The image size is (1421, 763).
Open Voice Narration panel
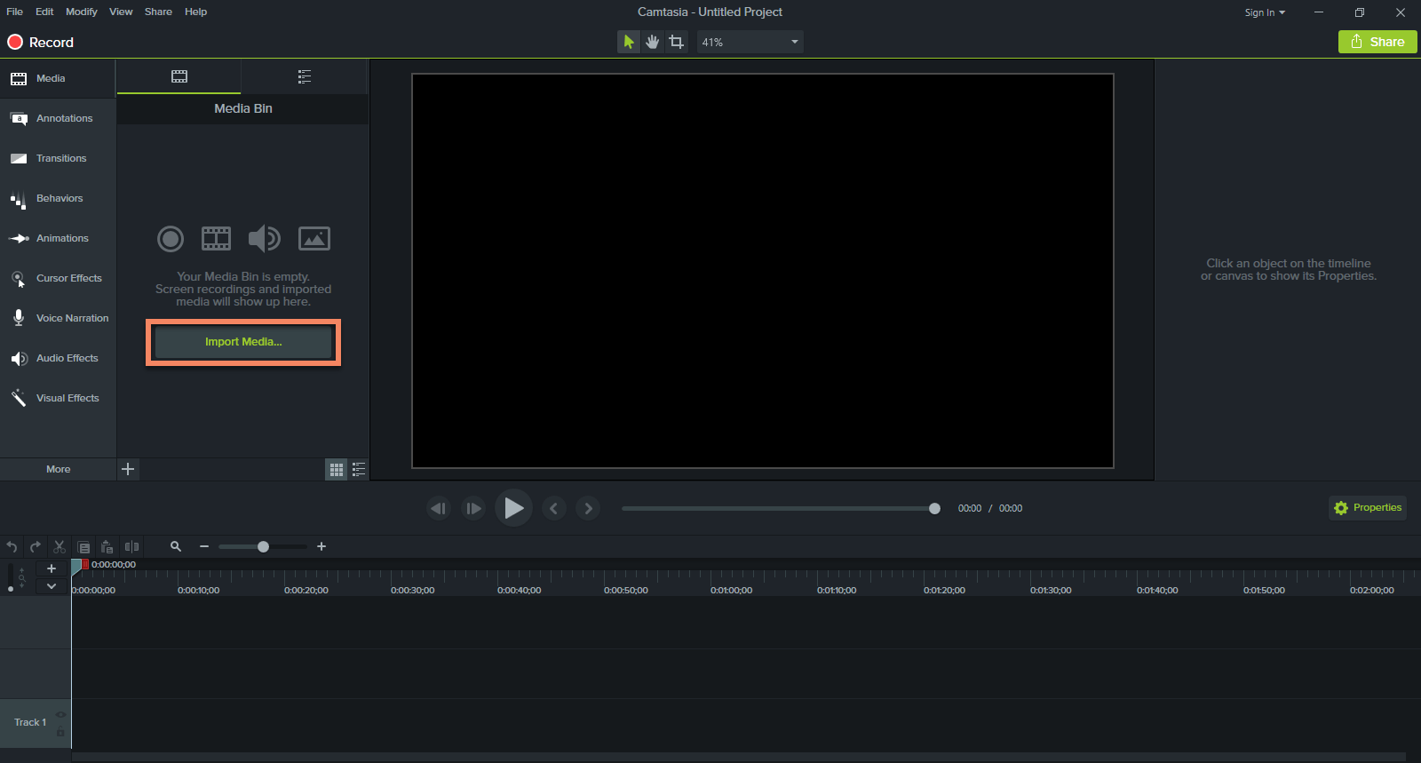[x=58, y=318]
